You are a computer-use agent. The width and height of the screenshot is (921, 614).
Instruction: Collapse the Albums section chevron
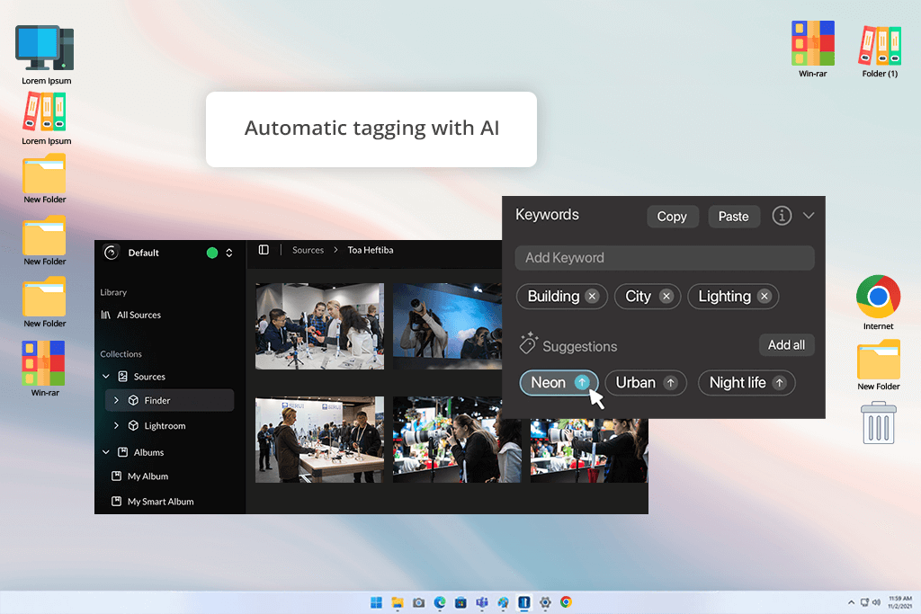pos(106,452)
